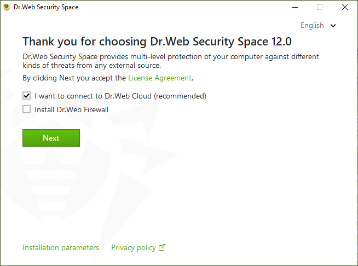Open the License Agreement link
The image size is (358, 266).
pyautogui.click(x=160, y=78)
